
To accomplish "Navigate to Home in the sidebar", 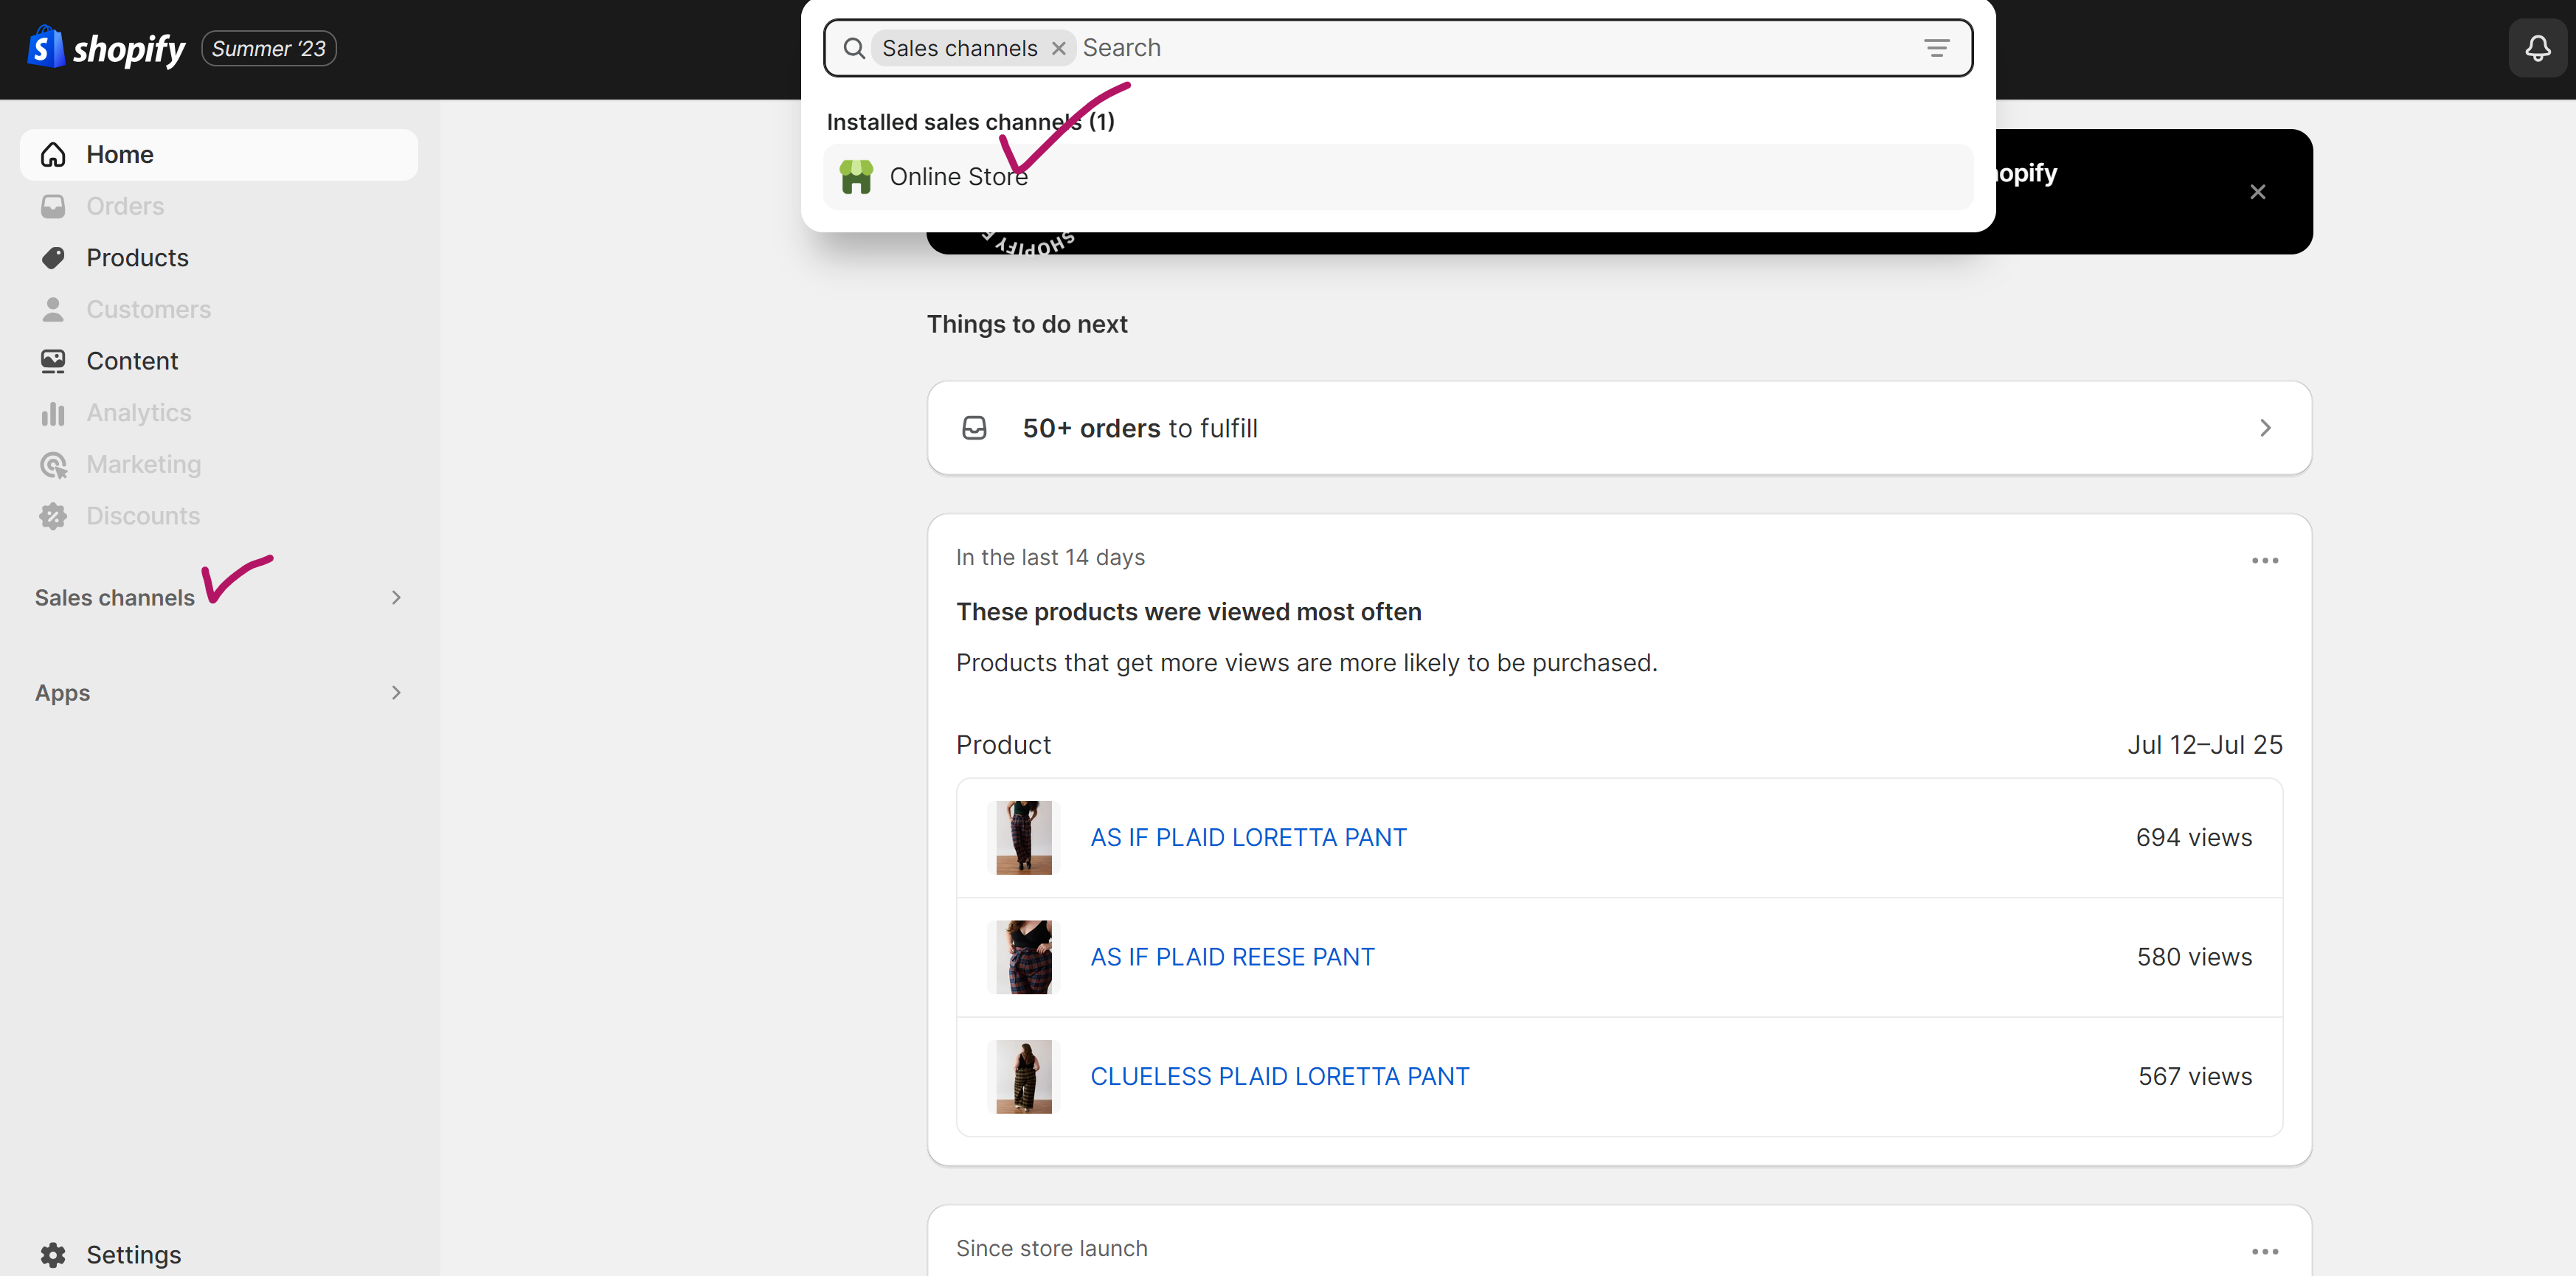I will coord(120,154).
